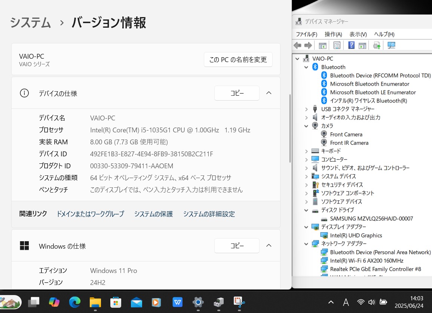Open Copilot from the taskbar
Screen dimensions: 432x313
coord(54,302)
